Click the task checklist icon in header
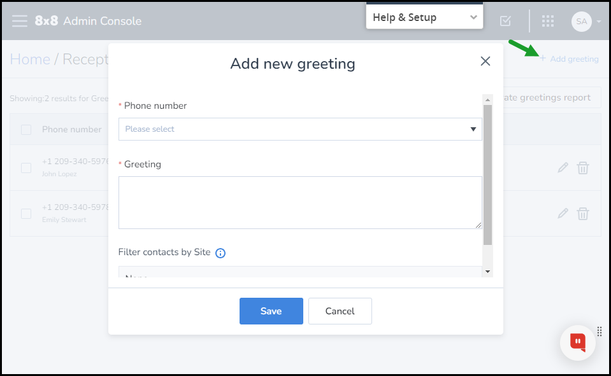This screenshot has width=611, height=376. 505,20
